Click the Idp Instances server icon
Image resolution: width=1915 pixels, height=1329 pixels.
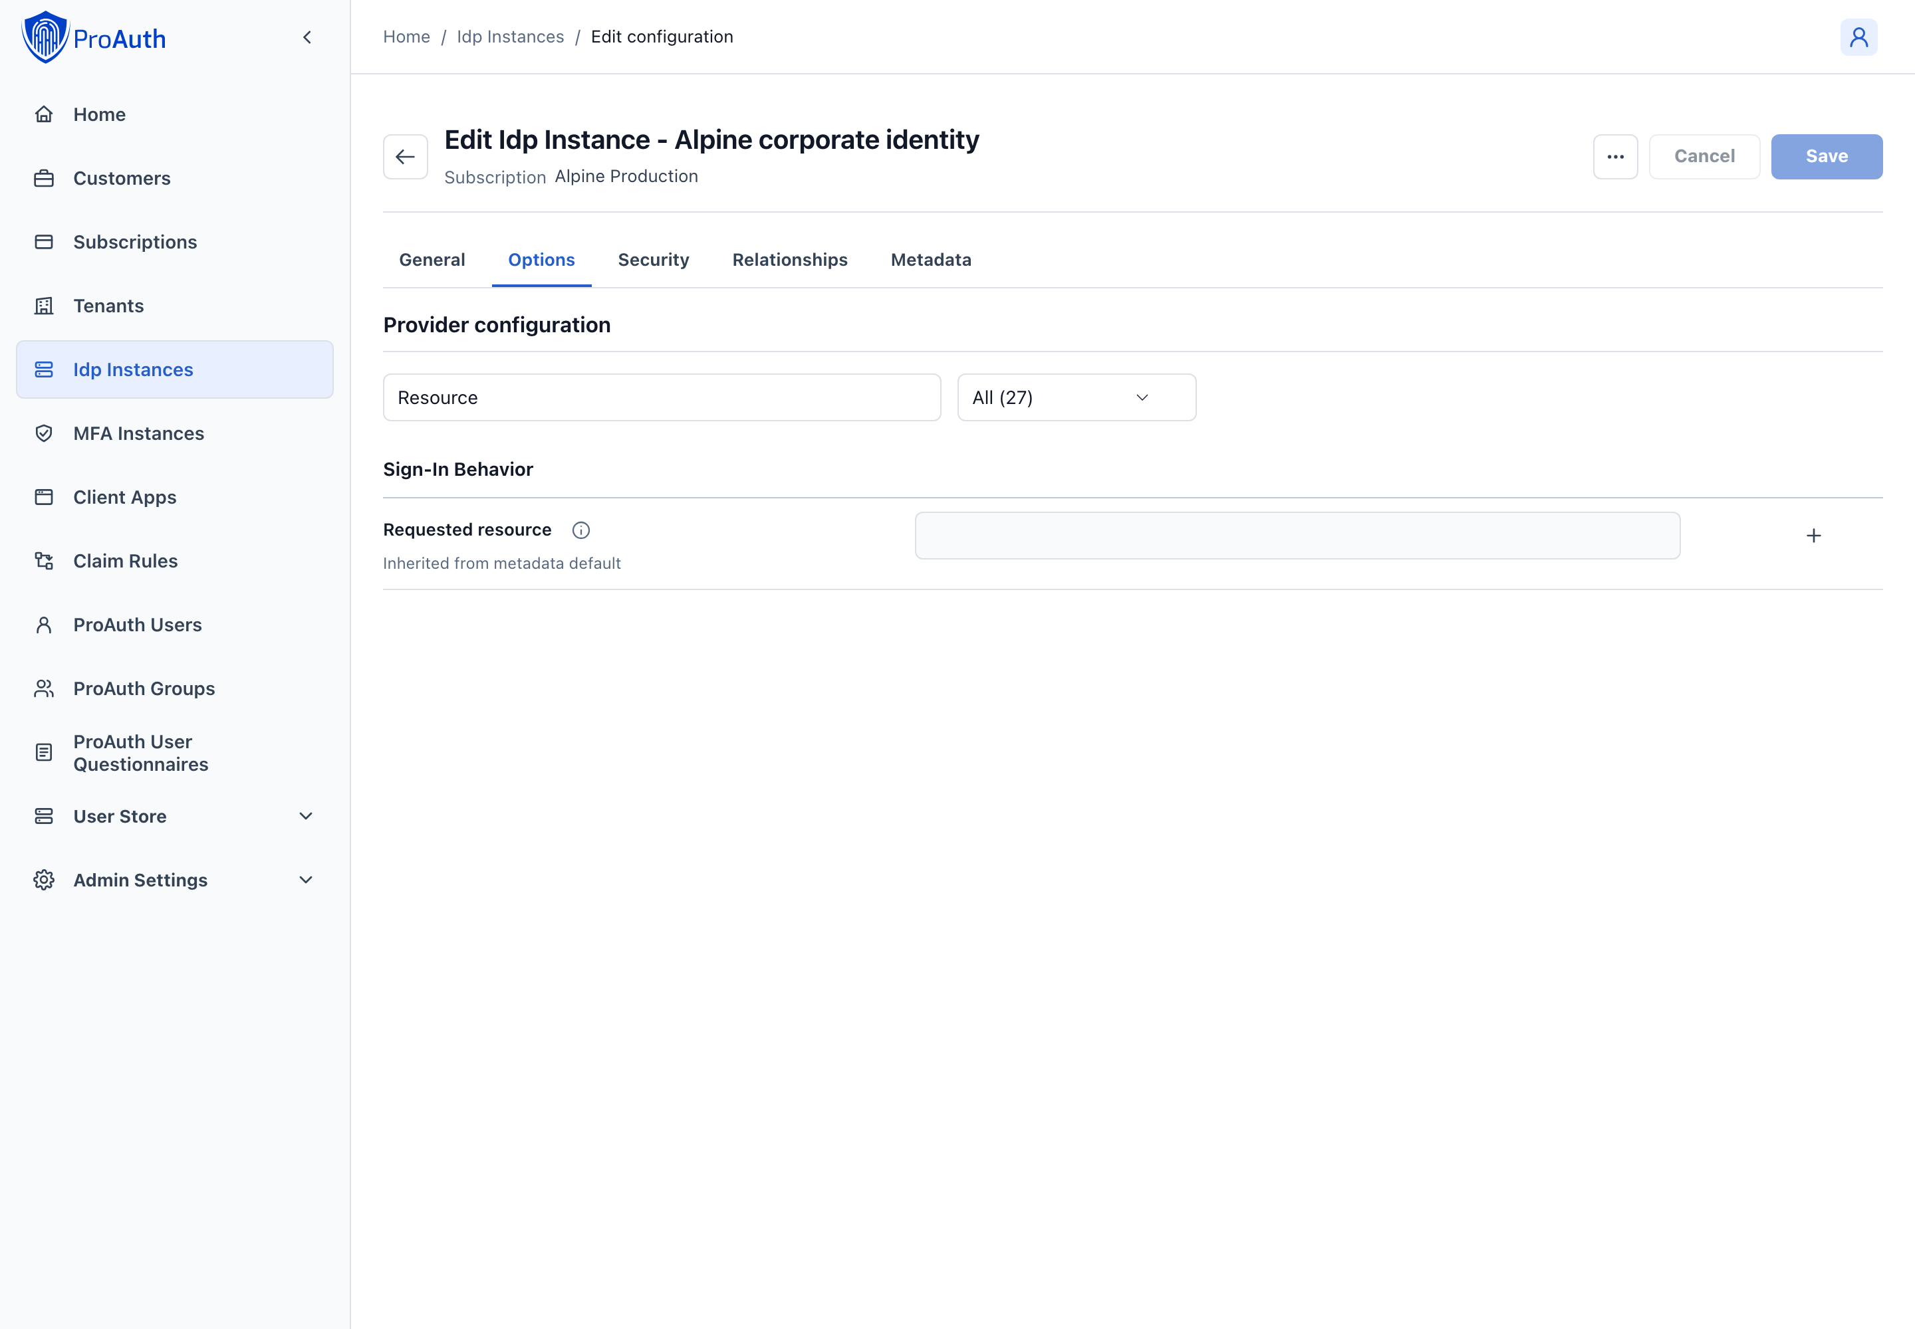point(44,369)
